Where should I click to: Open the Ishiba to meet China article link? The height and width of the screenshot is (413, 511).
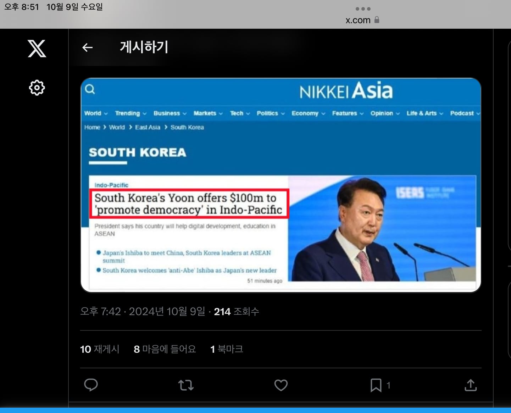click(187, 256)
